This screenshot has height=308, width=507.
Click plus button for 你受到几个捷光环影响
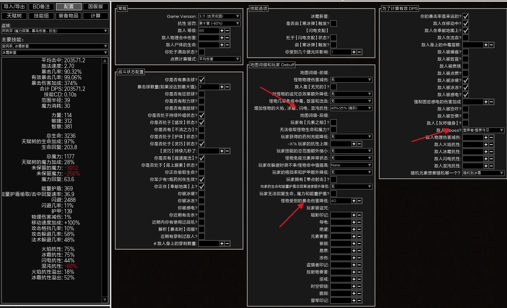[x=354, y=52]
